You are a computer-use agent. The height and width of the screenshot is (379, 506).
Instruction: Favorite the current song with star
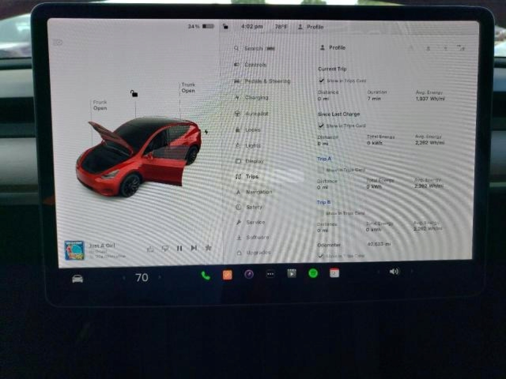tap(208, 248)
